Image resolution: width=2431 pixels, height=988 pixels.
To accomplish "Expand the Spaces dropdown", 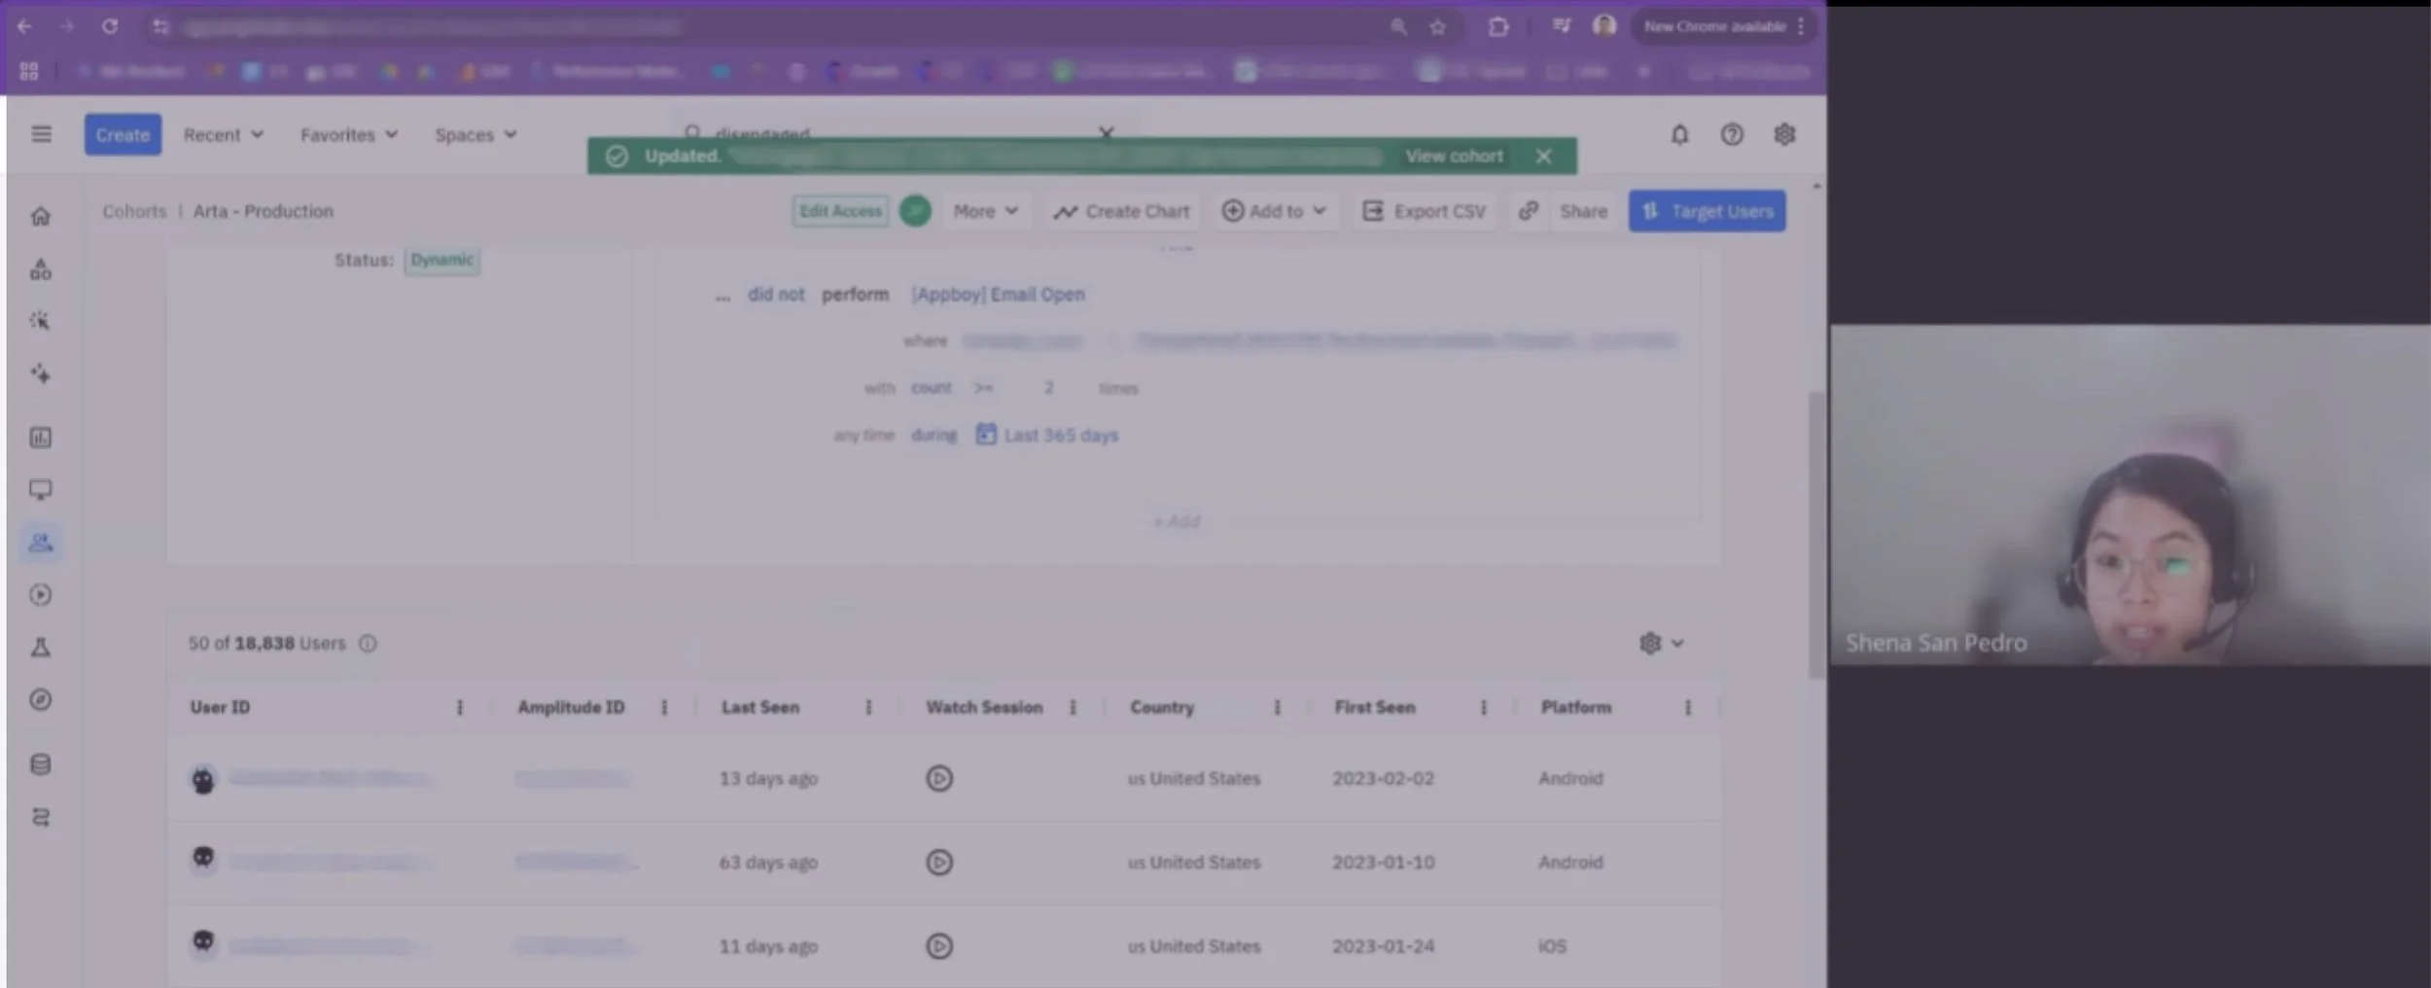I will coord(476,135).
